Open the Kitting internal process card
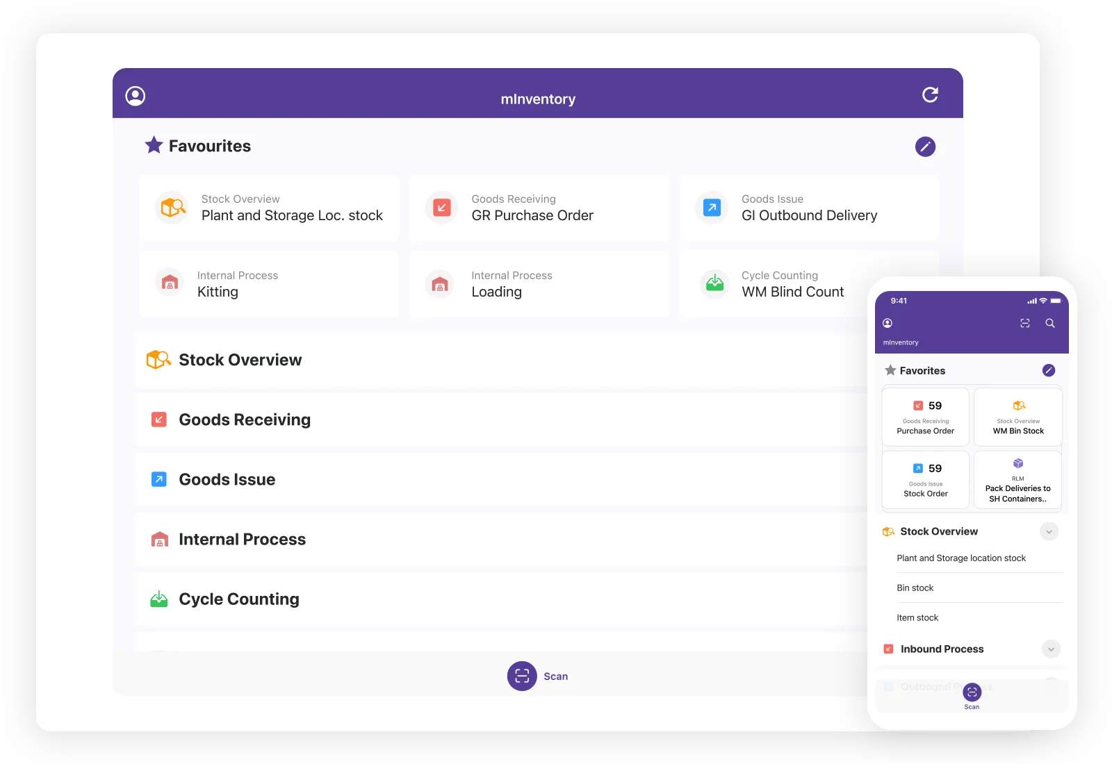Viewport: 1112px width, 764px height. (269, 285)
